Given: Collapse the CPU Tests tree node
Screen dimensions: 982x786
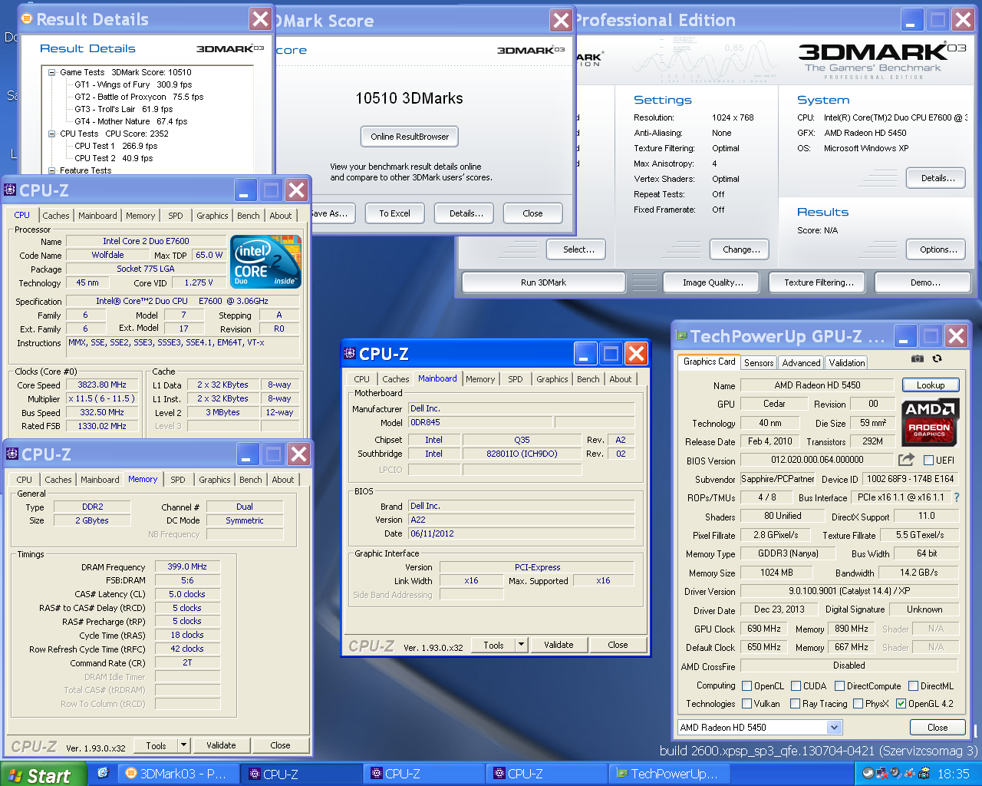Looking at the screenshot, I should [x=52, y=134].
